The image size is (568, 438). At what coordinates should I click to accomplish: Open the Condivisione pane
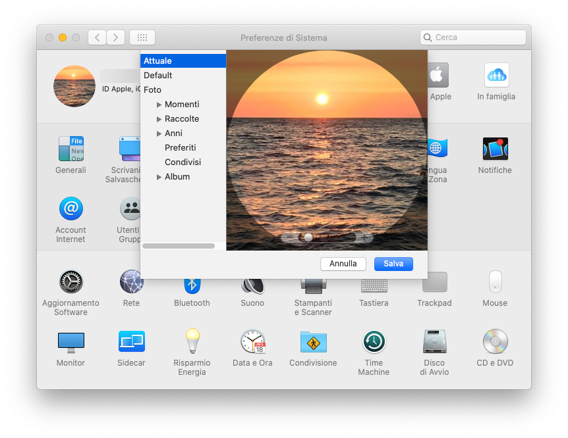tap(313, 342)
